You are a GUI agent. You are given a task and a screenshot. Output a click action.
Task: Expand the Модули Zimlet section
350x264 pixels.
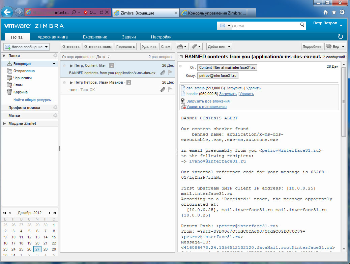tap(4, 124)
